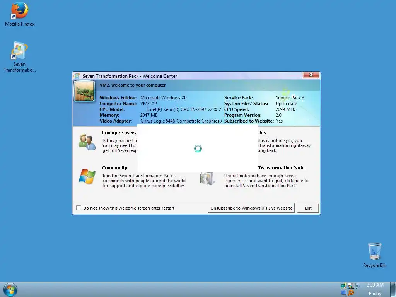
Task: Click the bonsai tree user picture
Action: coord(84,91)
